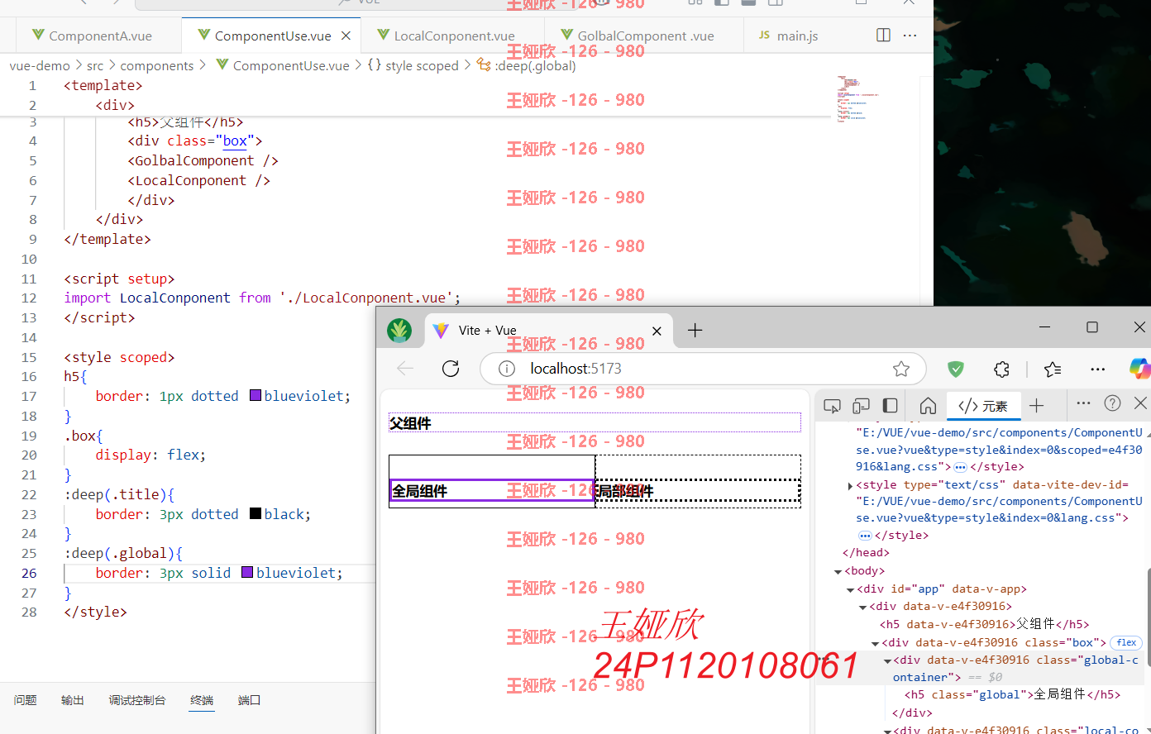Open the 输出 (Output) panel tab
This screenshot has height=734, width=1151.
[x=73, y=700]
